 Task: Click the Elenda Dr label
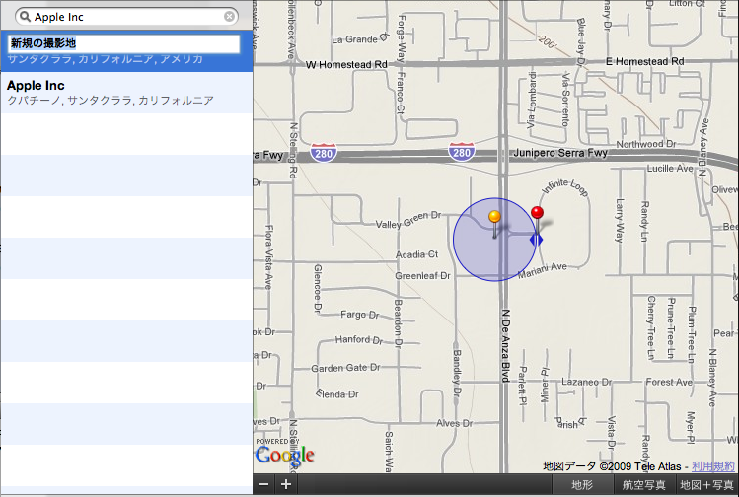337,393
